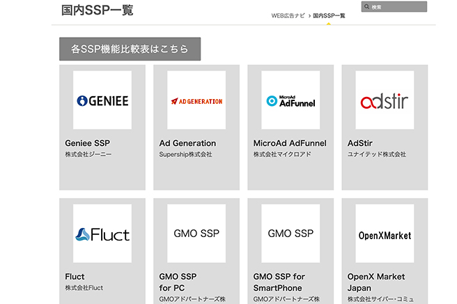
Task: Select the 国内SSP一覧 breadcrumb item
Action: pos(329,16)
